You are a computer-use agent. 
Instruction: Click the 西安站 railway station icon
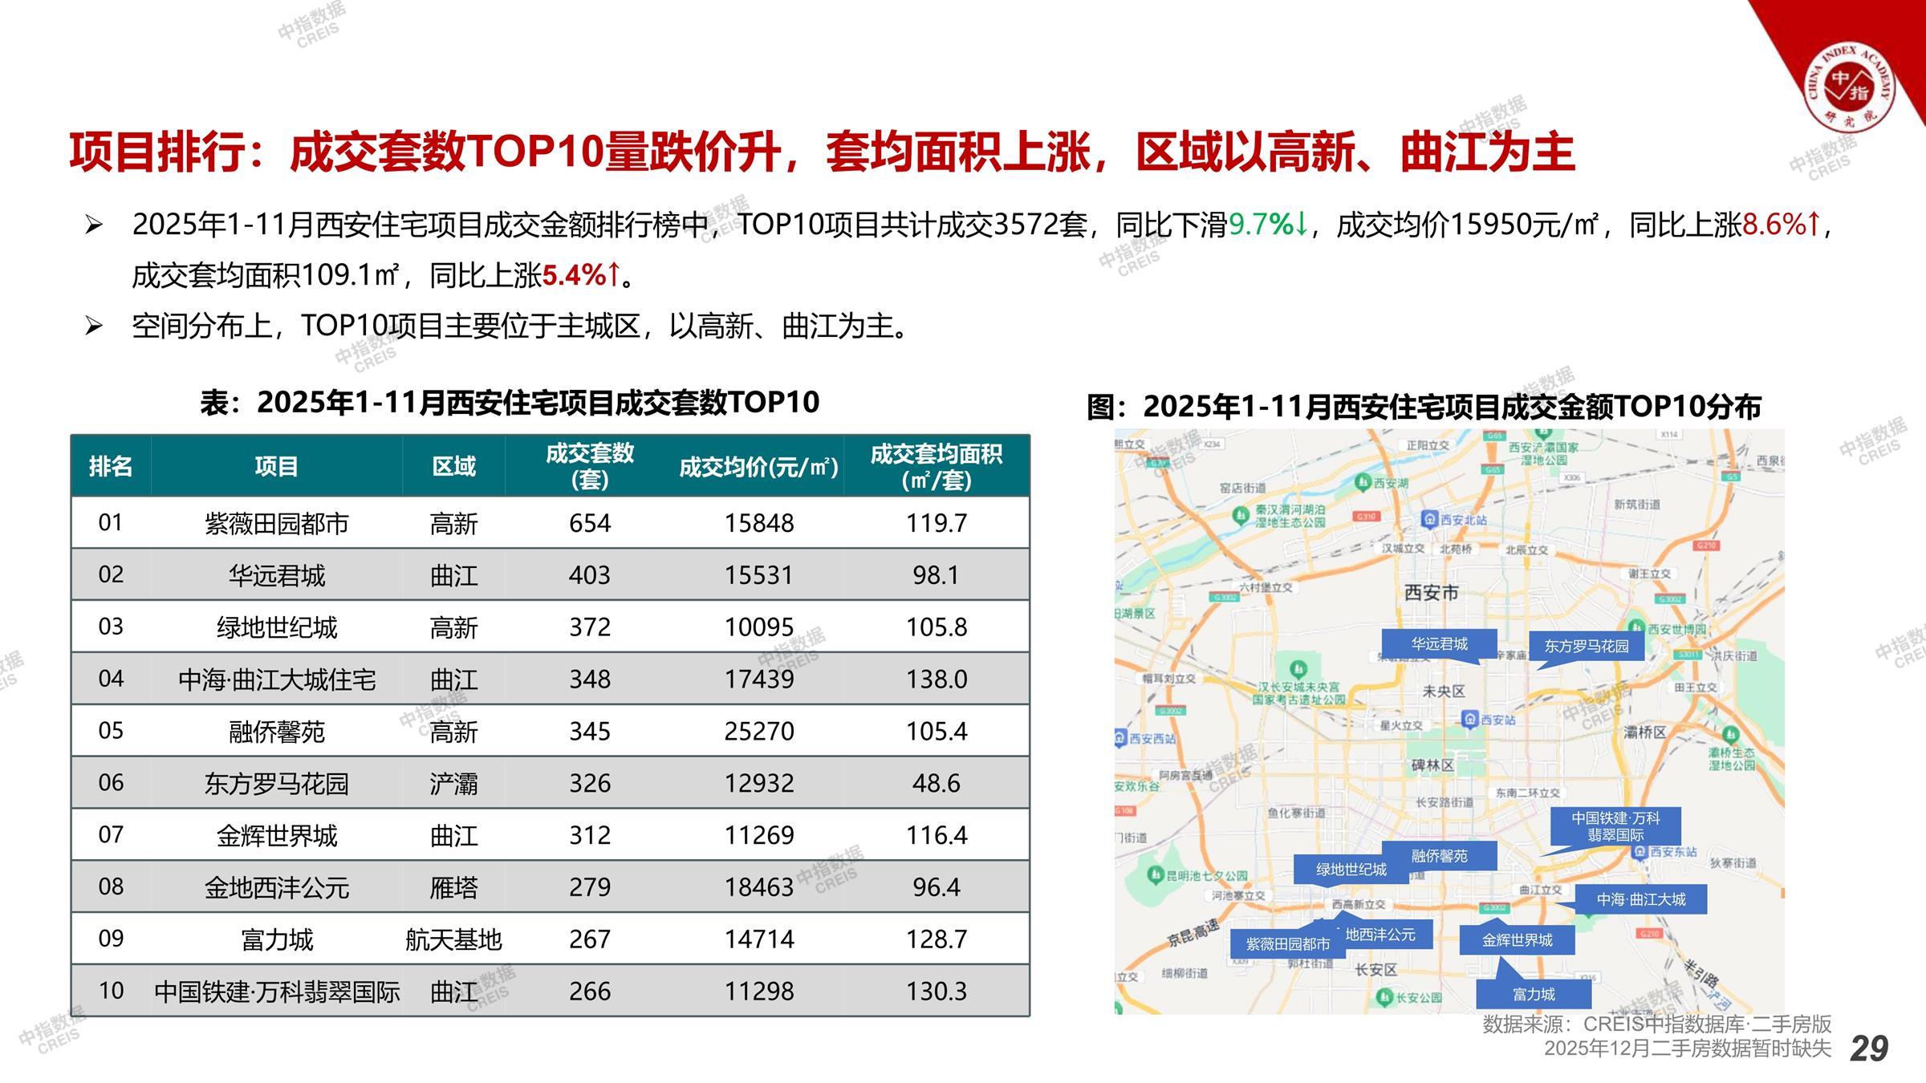pos(1469,720)
